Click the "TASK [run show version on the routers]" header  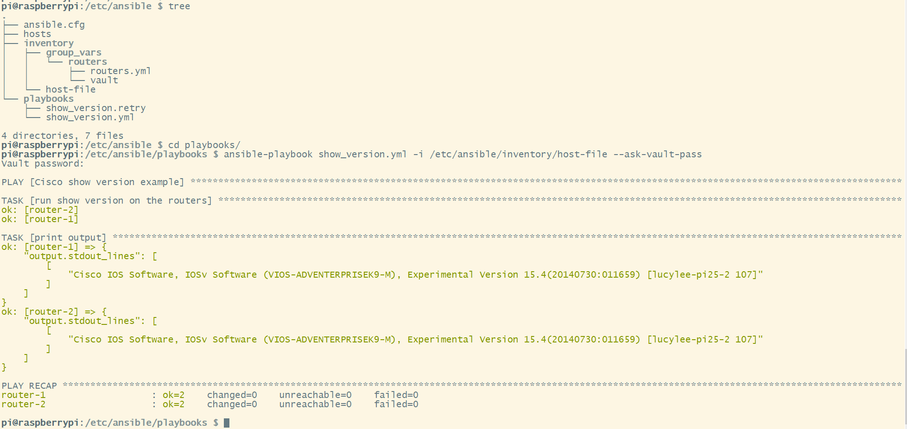coord(107,201)
